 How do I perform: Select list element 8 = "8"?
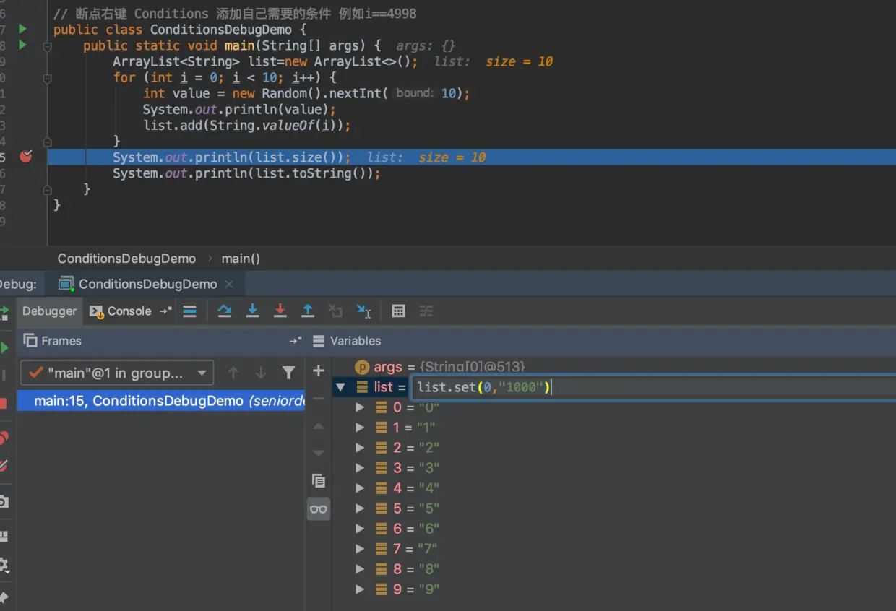click(x=614, y=569)
